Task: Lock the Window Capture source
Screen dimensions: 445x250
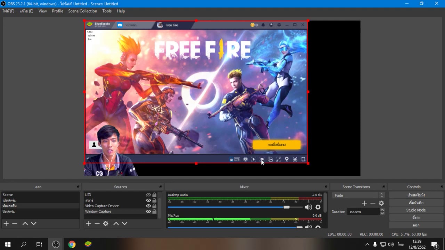Action: (x=154, y=211)
